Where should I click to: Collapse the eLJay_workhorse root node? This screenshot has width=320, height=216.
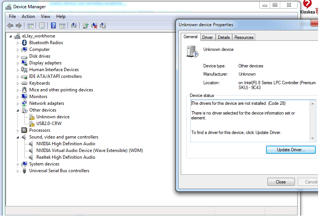click(11, 36)
